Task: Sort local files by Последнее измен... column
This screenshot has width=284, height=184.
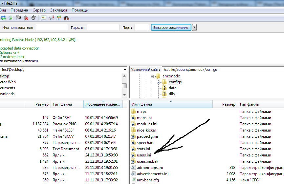Action: 103,104
